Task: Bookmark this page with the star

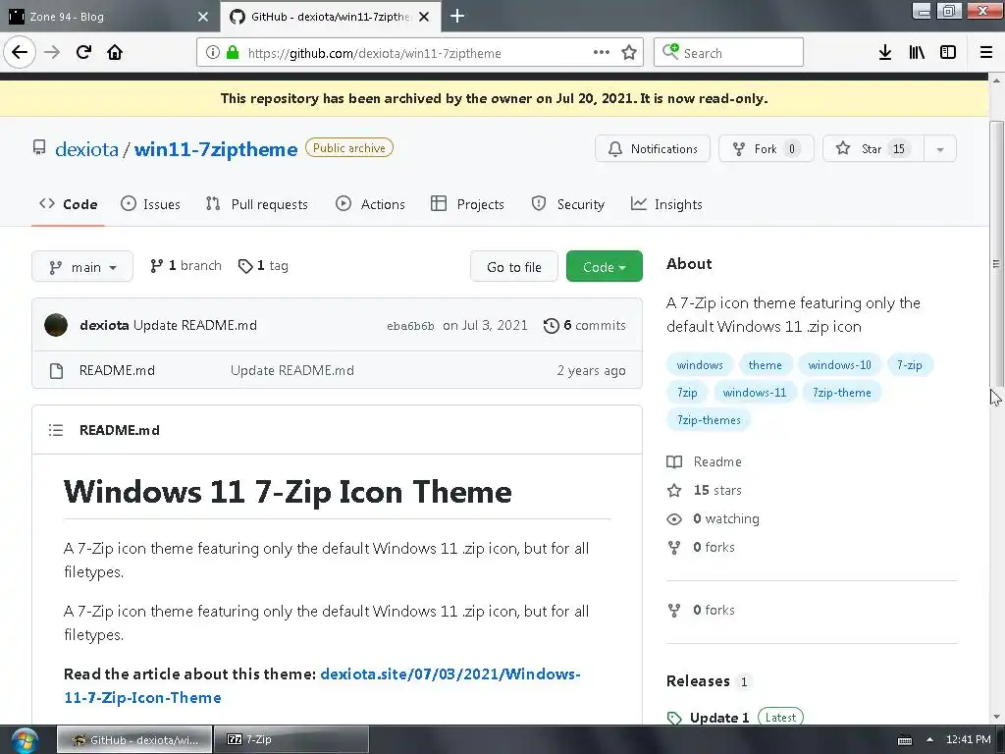Action: (x=629, y=53)
